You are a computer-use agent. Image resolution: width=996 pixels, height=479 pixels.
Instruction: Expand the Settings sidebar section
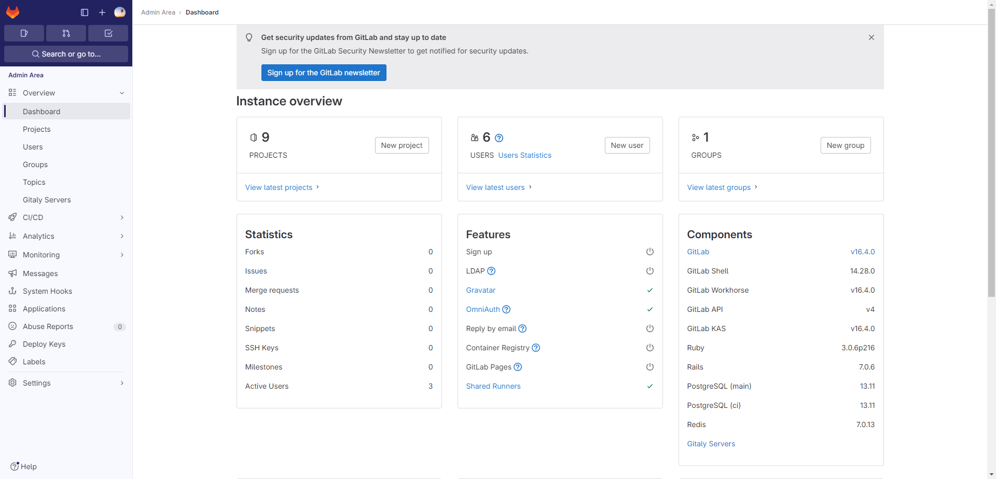pos(66,383)
